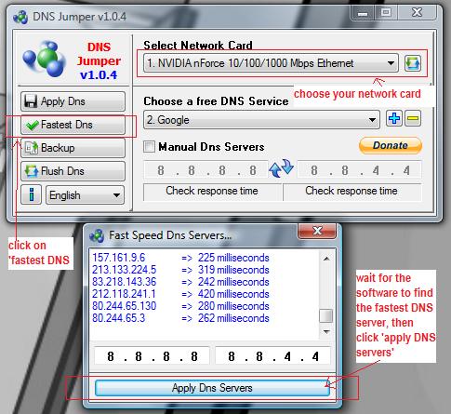Viewport: 451px width, 414px height.
Task: Check response time for 8.8.8.8
Action: (x=212, y=192)
